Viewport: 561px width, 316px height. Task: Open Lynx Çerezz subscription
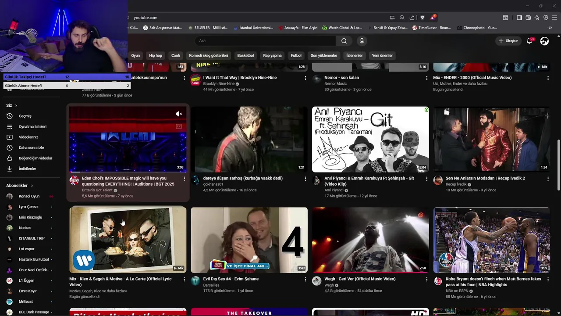[28, 207]
